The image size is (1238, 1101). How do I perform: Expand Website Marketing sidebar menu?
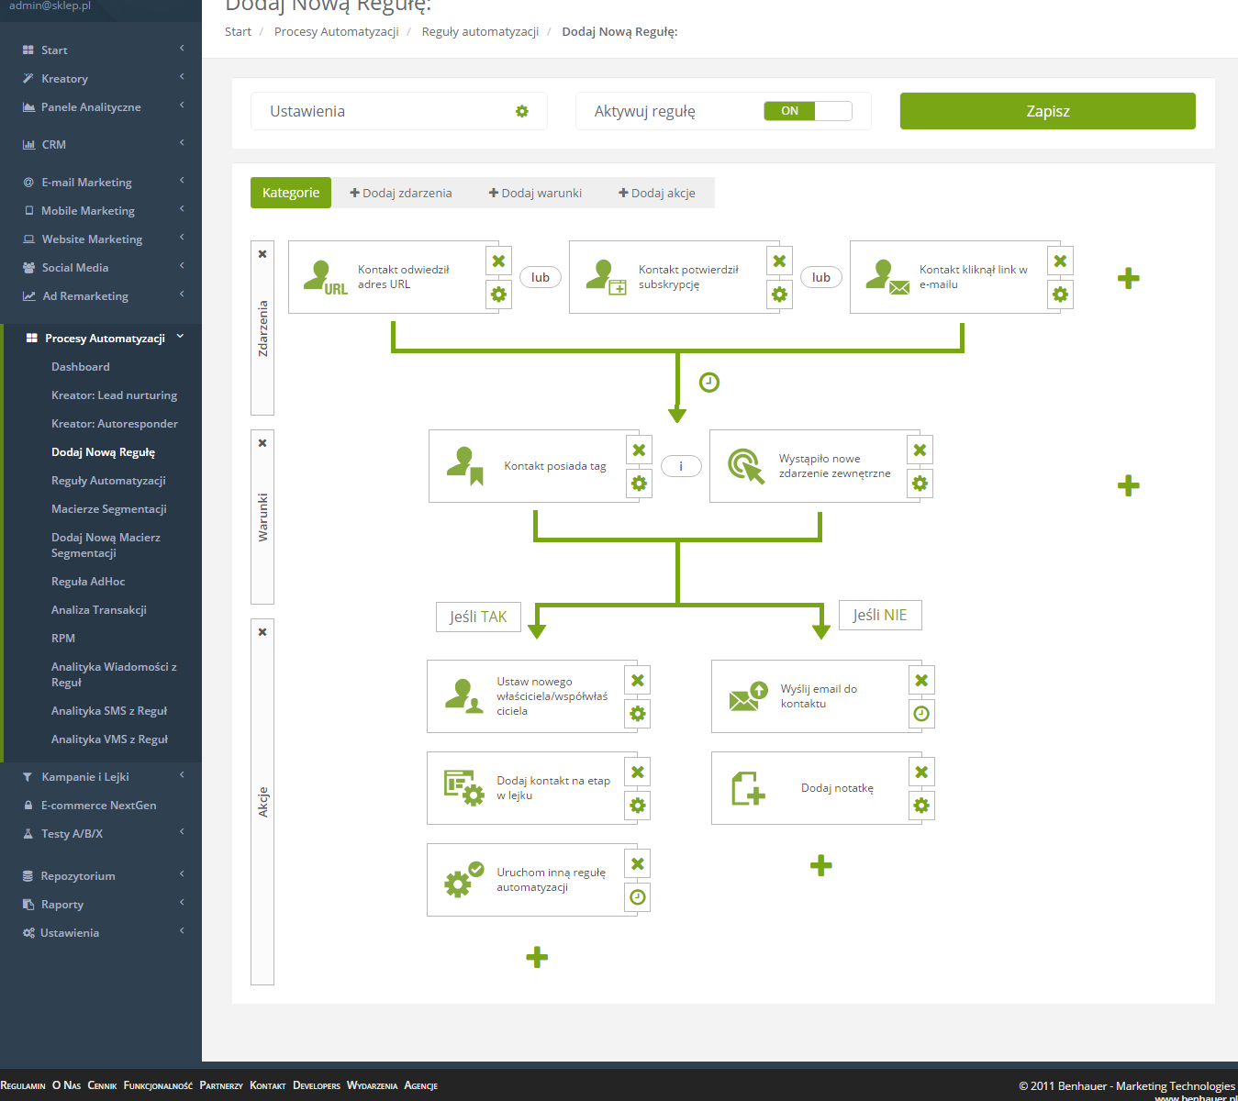coord(101,239)
